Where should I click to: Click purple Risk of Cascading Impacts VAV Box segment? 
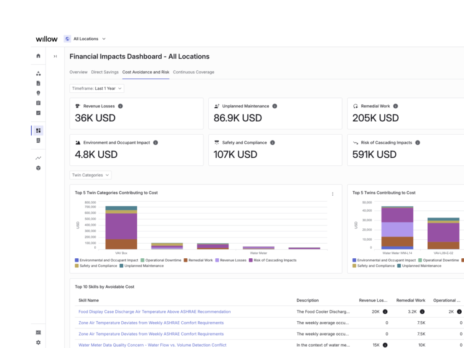pyautogui.click(x=121, y=227)
